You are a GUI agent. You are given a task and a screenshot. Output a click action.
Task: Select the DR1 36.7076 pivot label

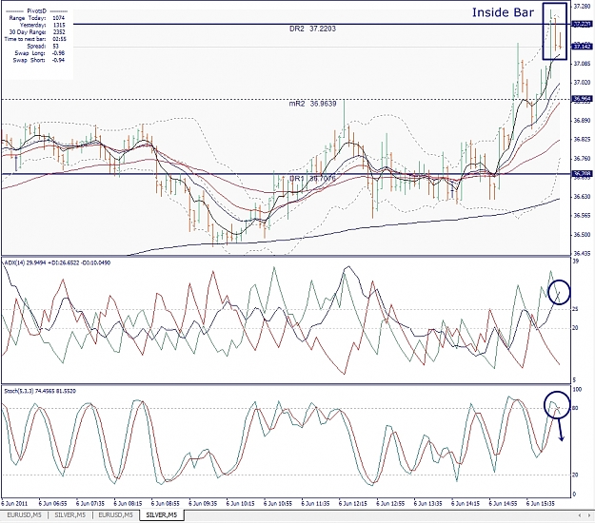click(x=312, y=178)
